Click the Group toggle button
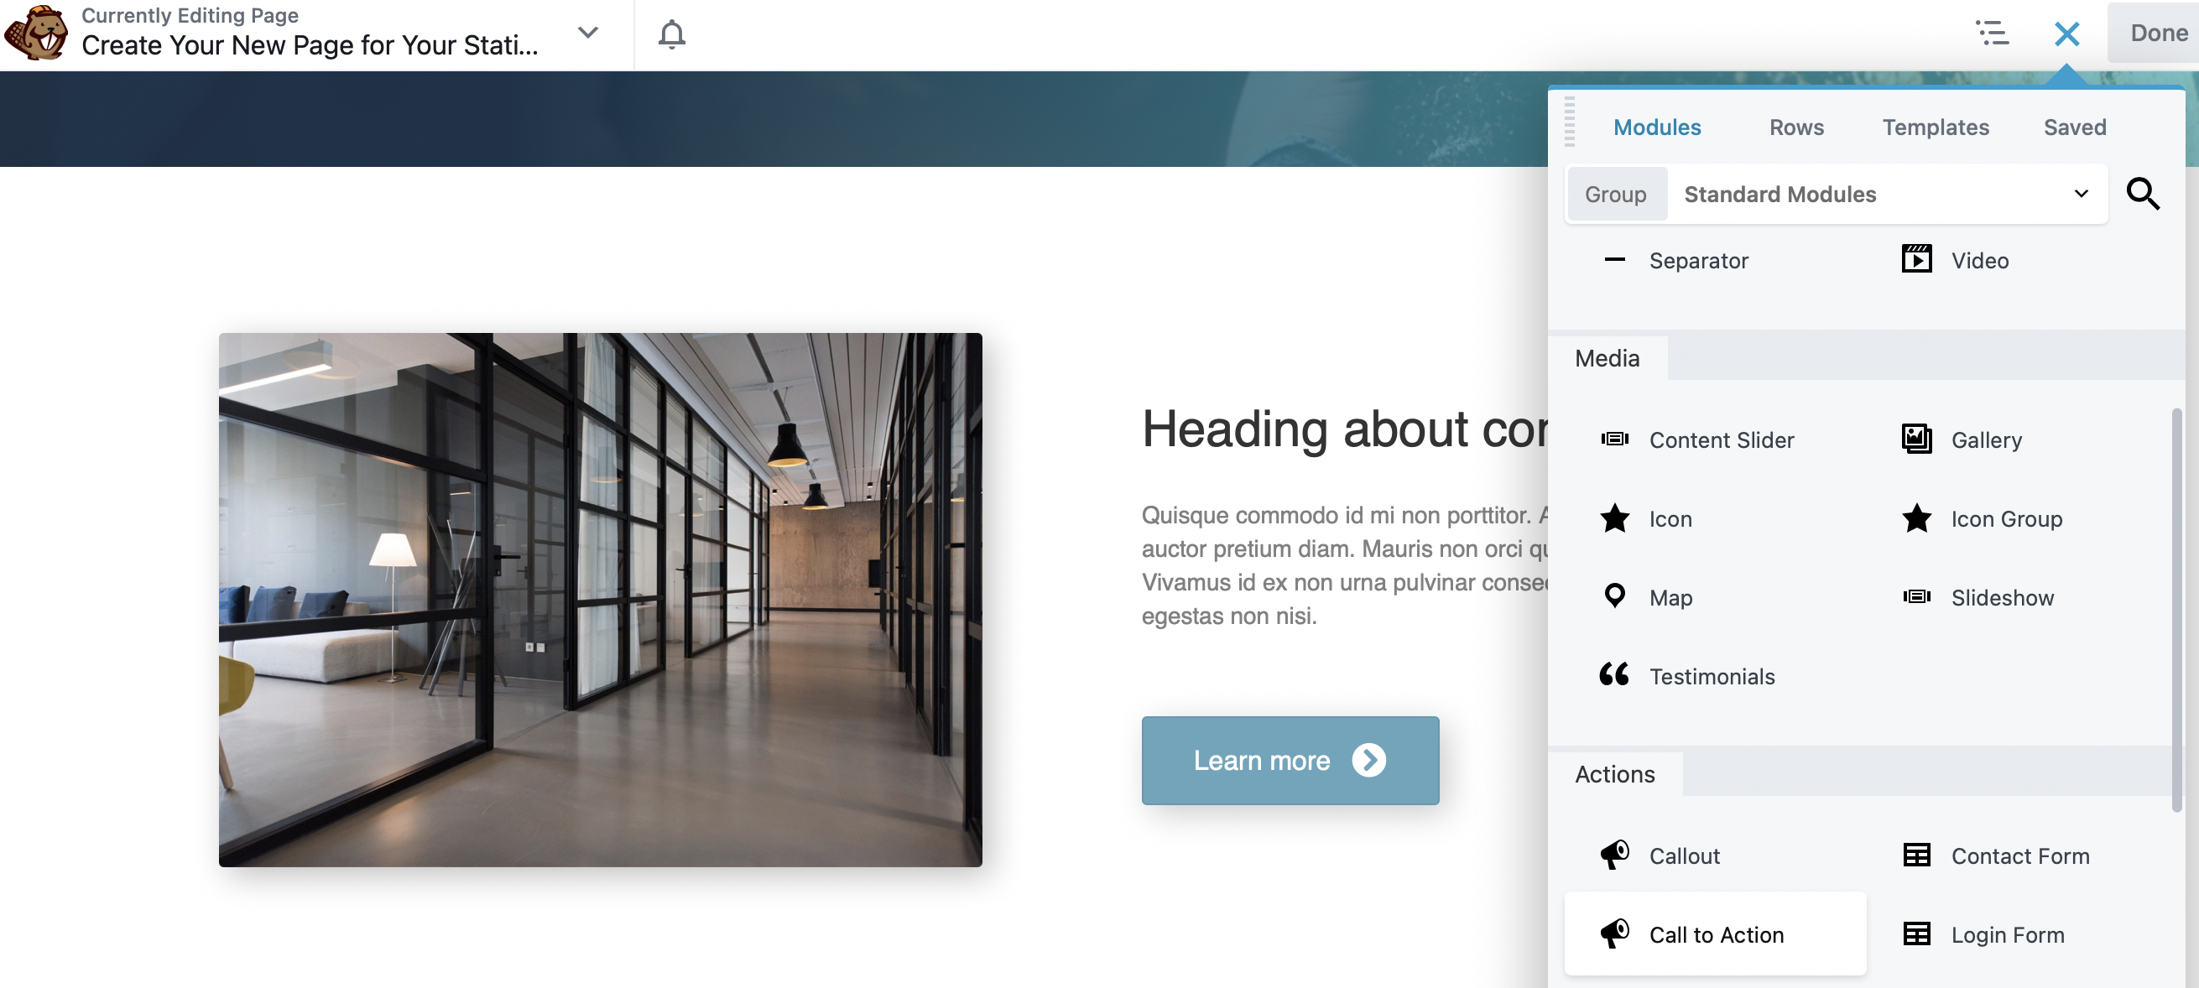This screenshot has height=988, width=2199. coord(1616,194)
